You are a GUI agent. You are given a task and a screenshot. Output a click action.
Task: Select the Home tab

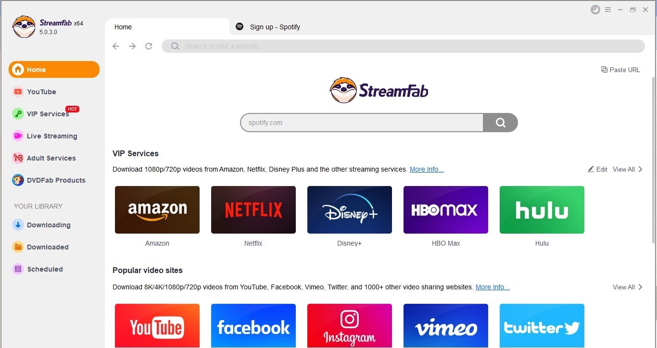pyautogui.click(x=123, y=26)
